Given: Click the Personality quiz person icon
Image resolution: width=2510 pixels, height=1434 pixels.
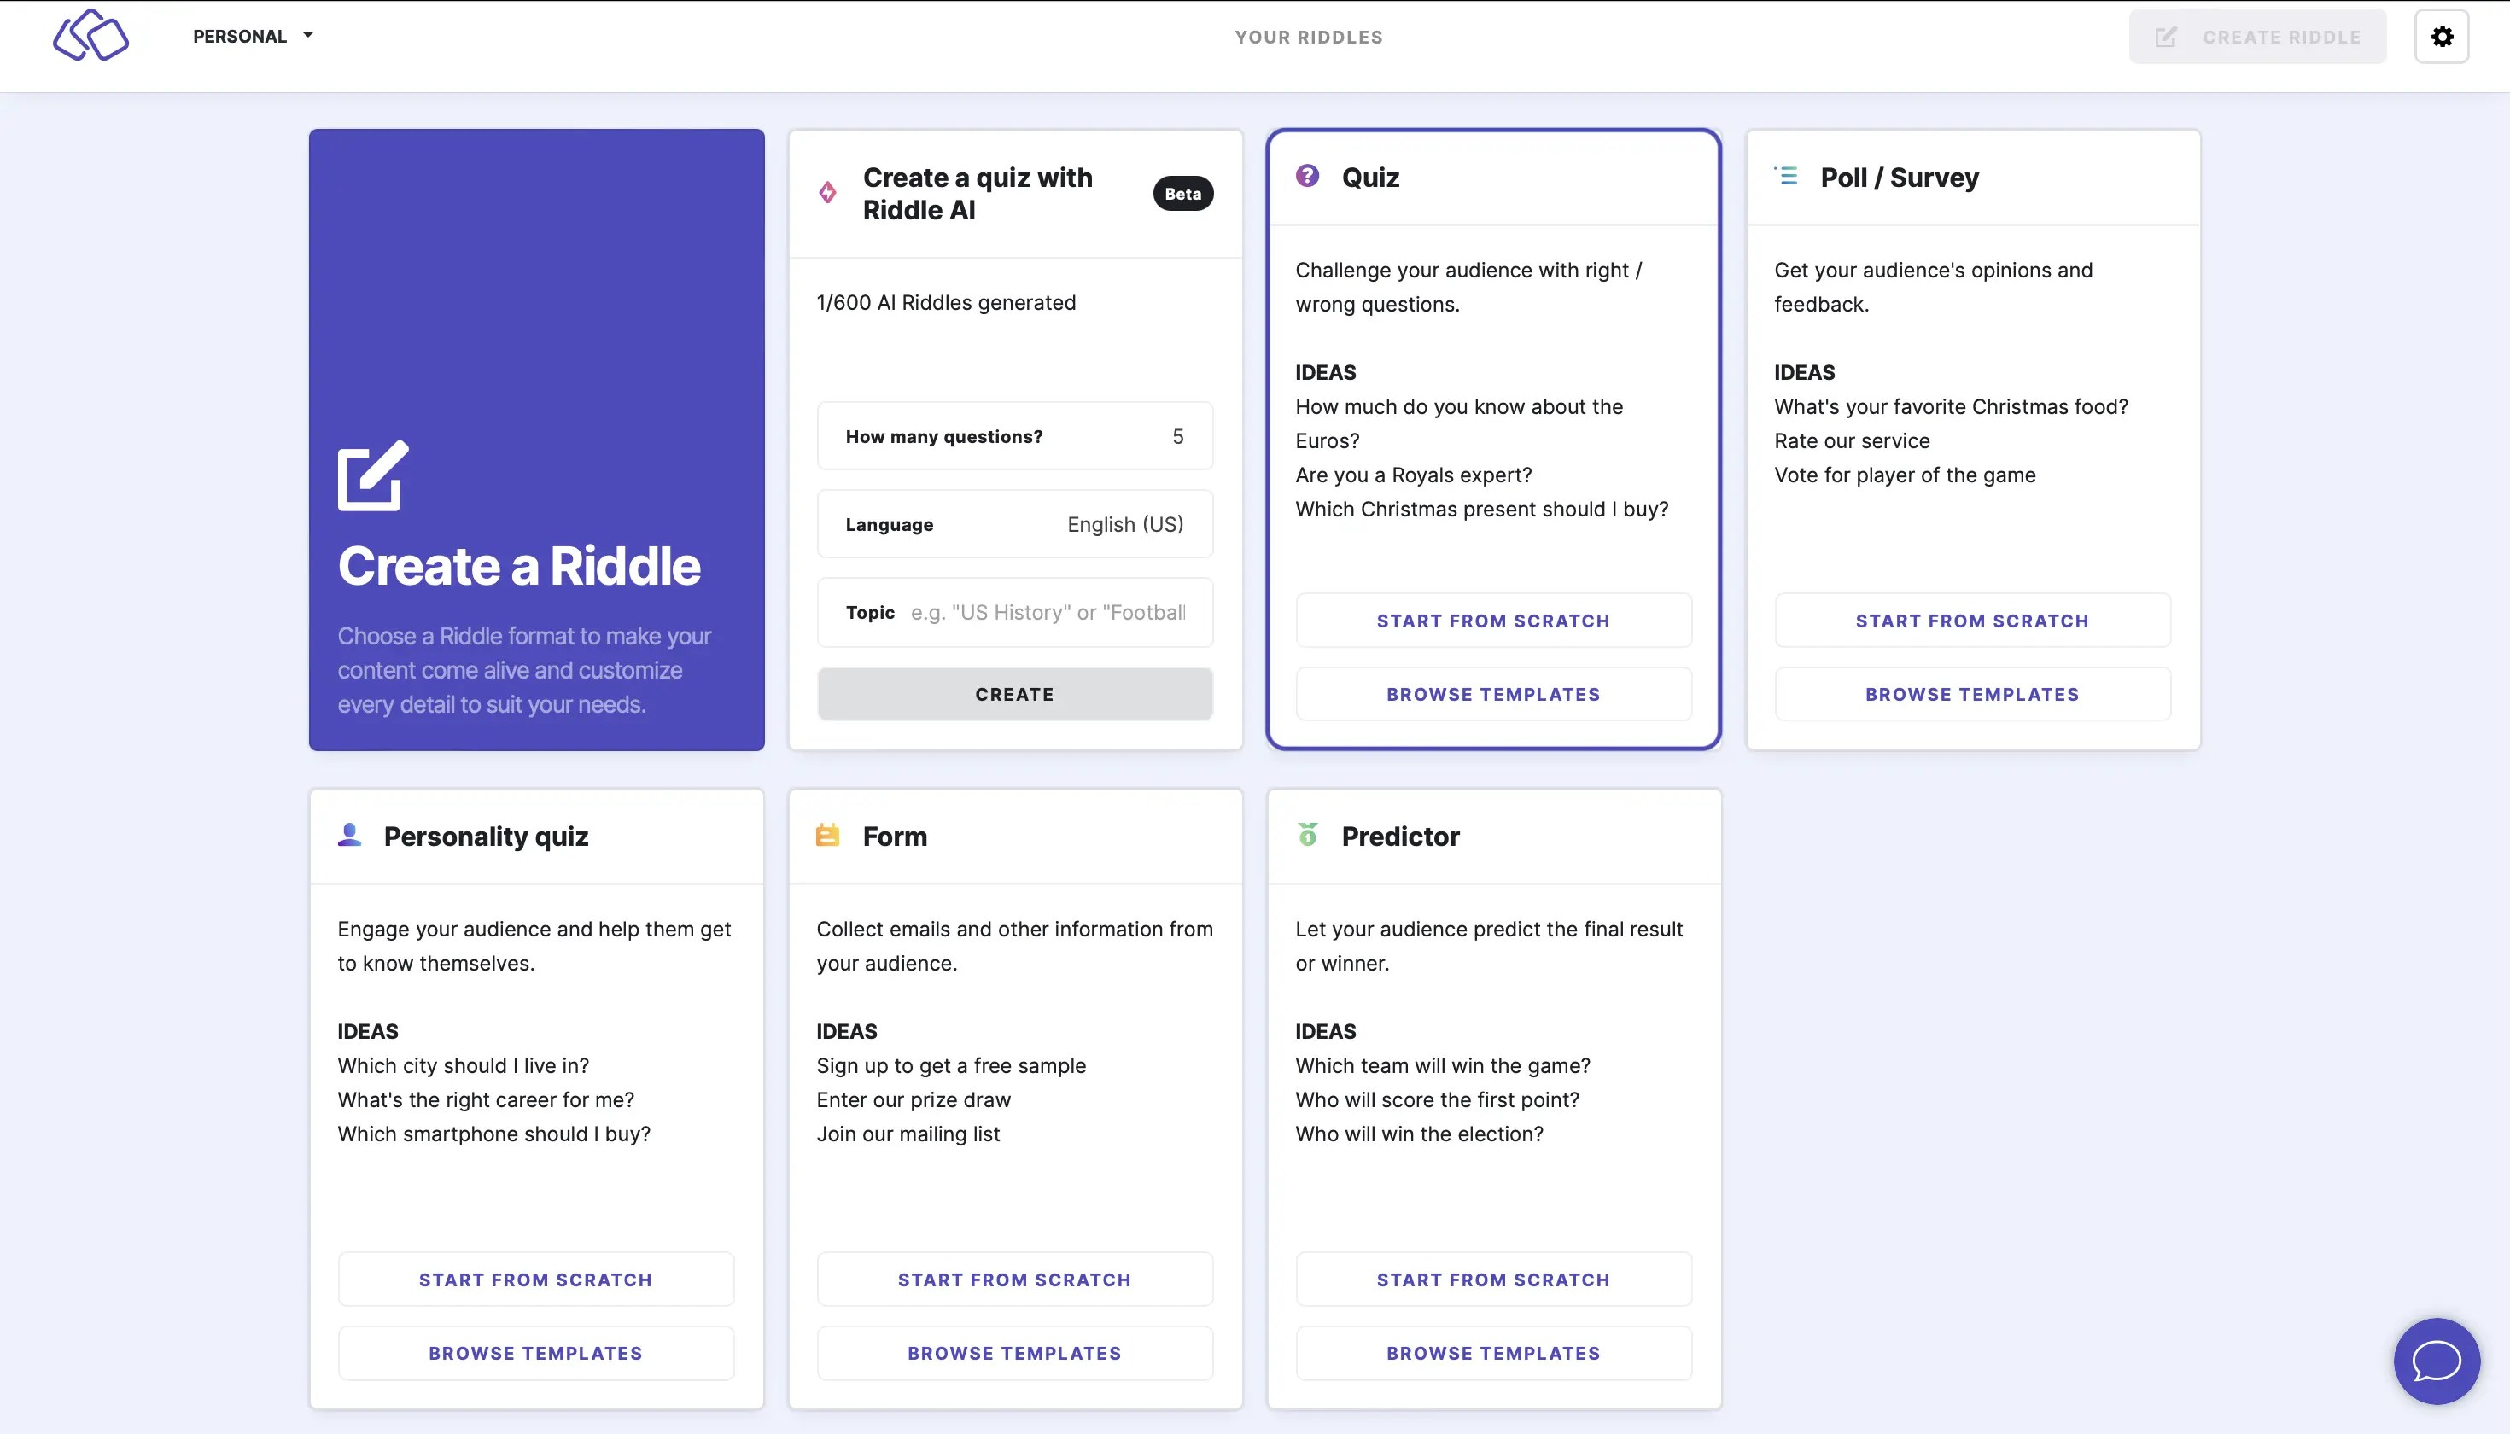Looking at the screenshot, I should pos(348,833).
